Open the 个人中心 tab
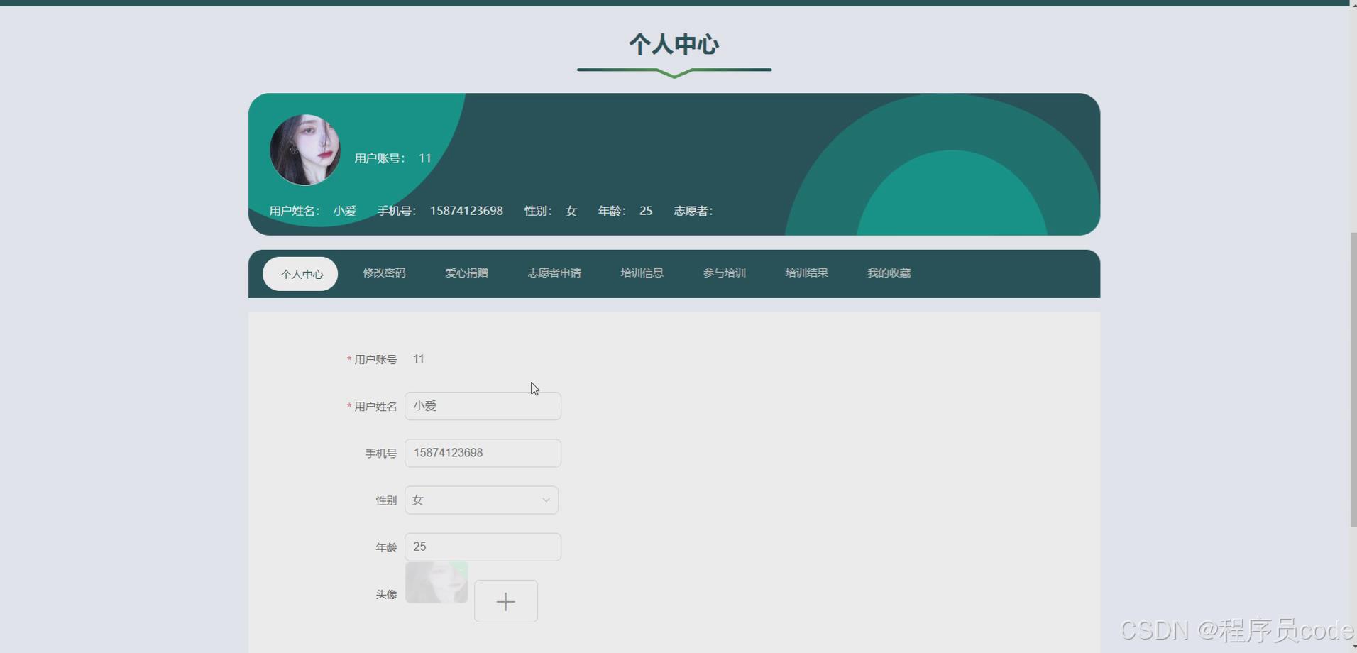This screenshot has width=1357, height=653. click(301, 274)
